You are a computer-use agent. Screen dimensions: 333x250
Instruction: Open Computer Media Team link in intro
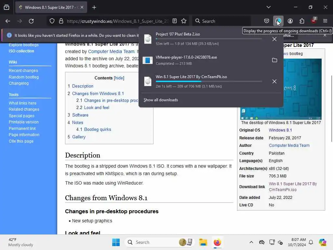112,51
